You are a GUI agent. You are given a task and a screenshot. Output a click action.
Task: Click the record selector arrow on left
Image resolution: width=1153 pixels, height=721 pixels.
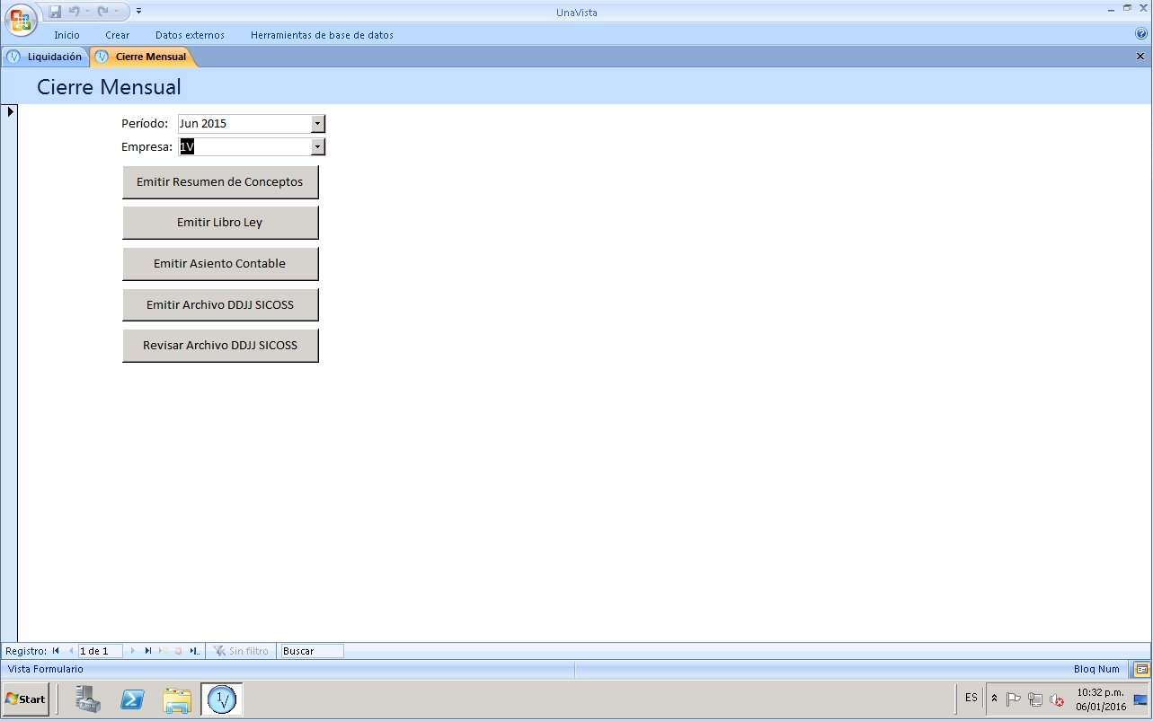tap(10, 112)
